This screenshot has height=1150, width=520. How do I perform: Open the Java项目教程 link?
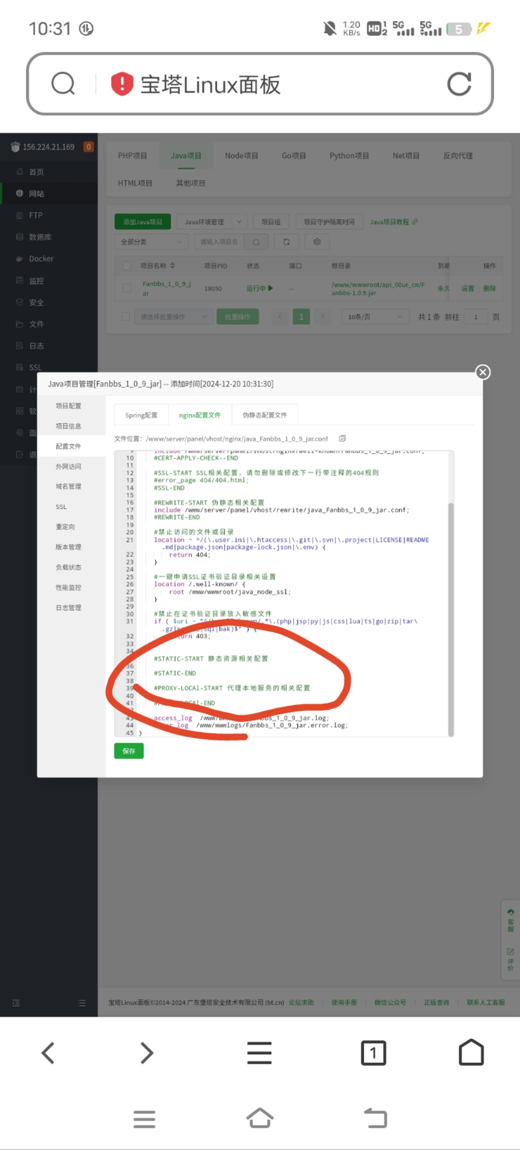[393, 222]
